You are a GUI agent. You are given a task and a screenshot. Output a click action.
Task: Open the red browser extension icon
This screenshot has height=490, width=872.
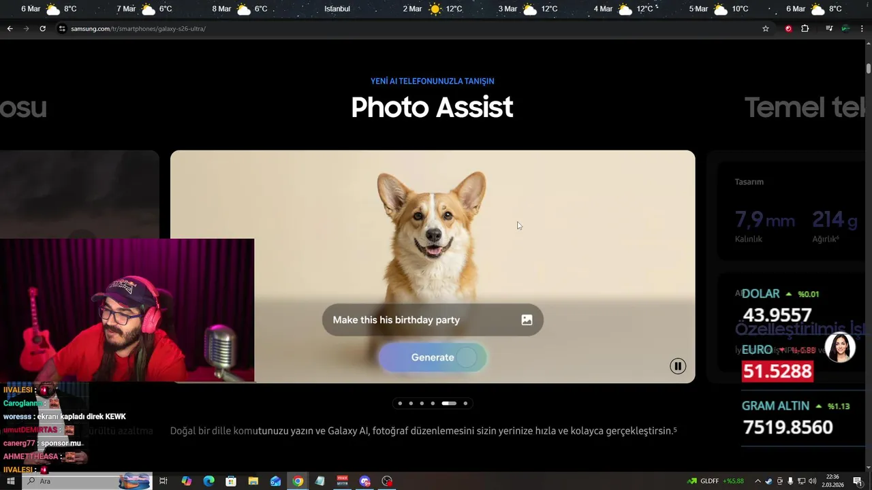pos(788,29)
